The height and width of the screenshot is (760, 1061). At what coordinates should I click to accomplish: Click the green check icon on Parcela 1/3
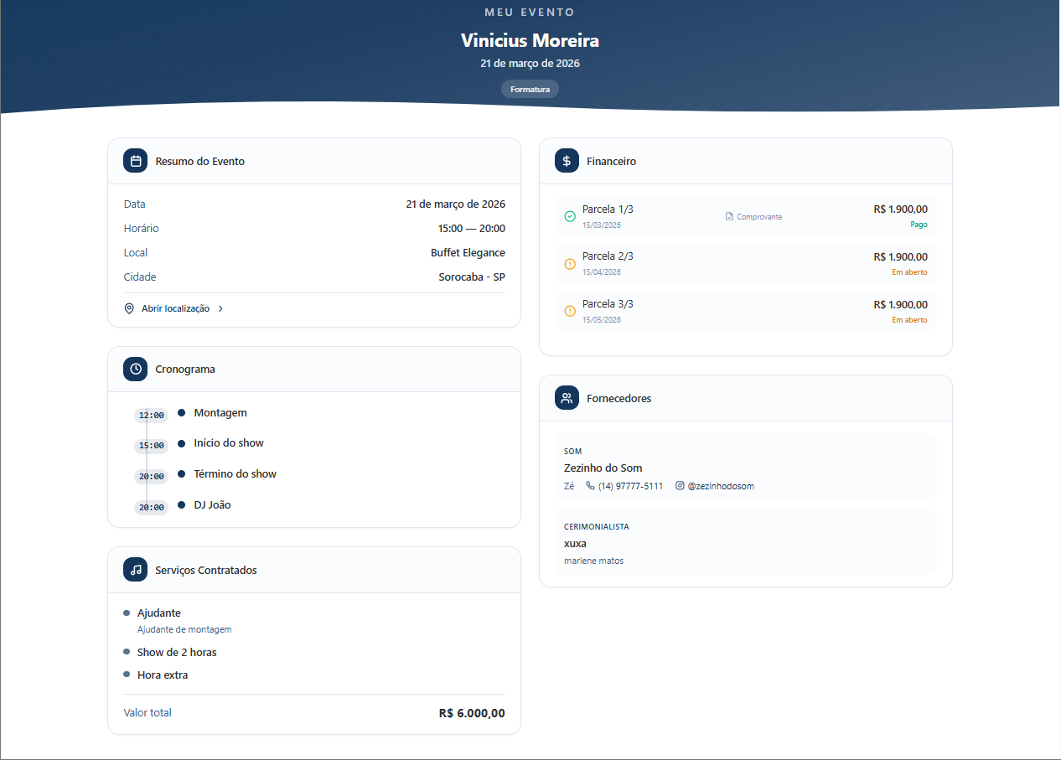point(570,216)
